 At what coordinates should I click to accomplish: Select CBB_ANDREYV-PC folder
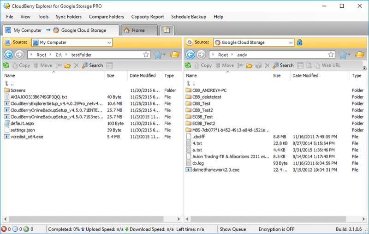click(x=209, y=90)
